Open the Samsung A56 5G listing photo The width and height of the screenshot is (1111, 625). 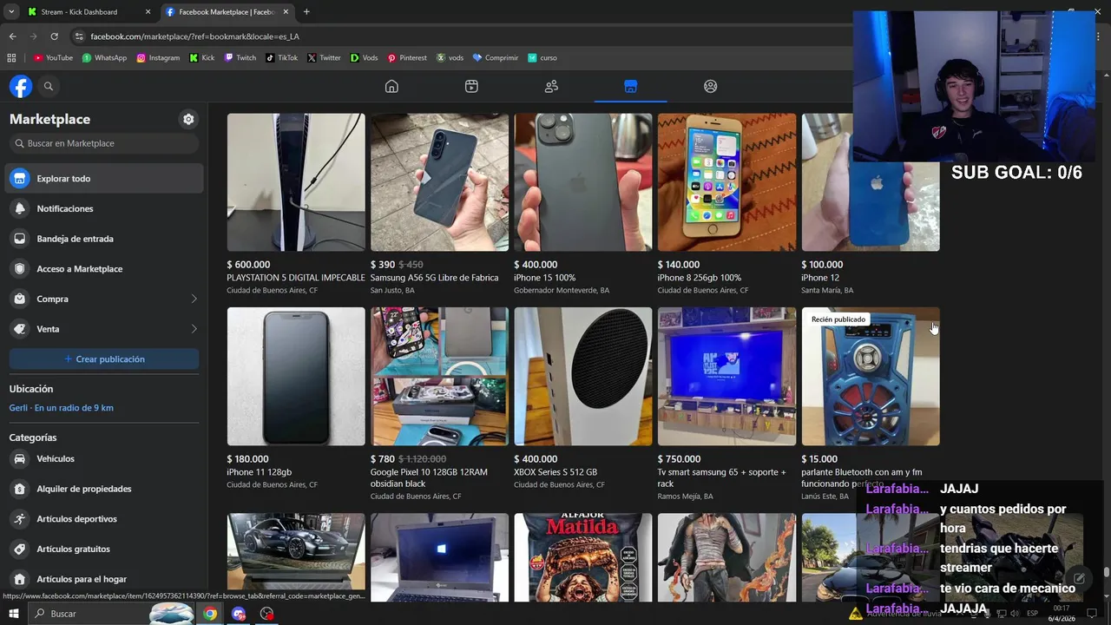pos(439,182)
